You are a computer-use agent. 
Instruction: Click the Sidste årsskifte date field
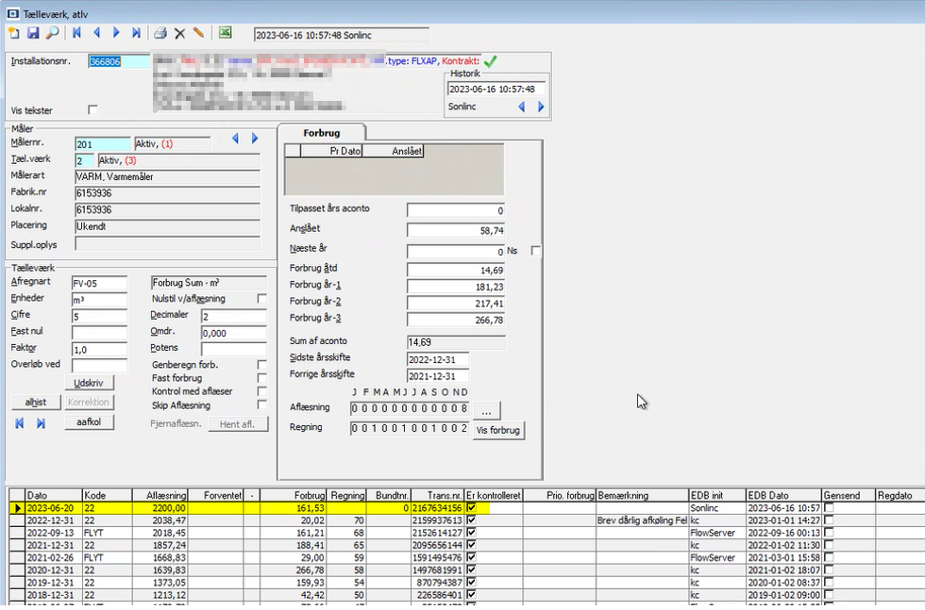(438, 359)
